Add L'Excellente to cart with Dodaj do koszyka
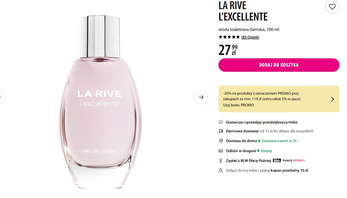This screenshot has width=347, height=198. pos(279,65)
